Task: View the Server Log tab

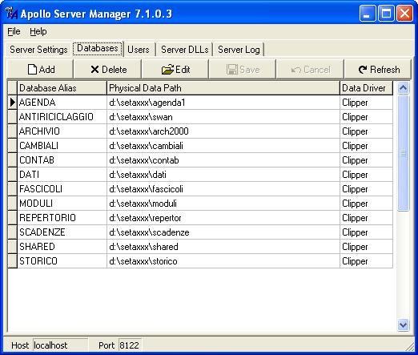Action: (239, 50)
